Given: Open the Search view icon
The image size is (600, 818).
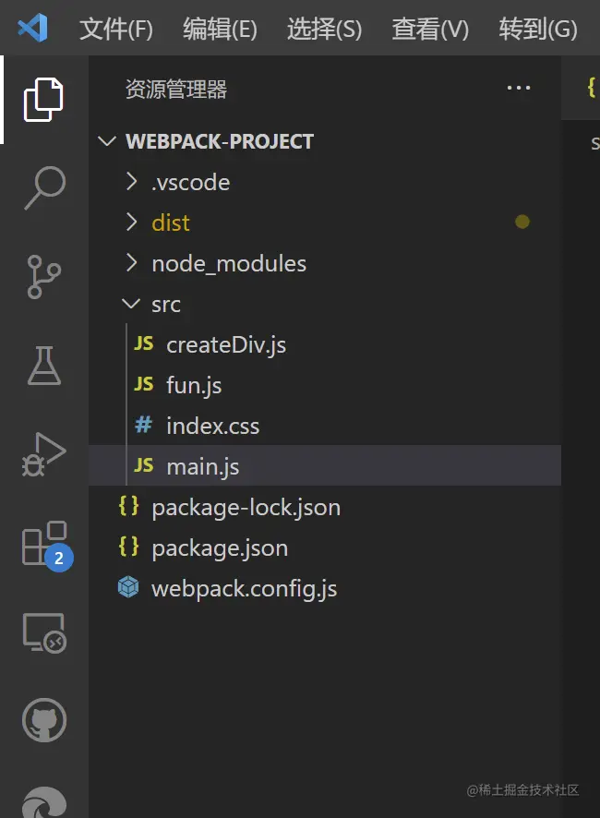Looking at the screenshot, I should click(x=43, y=187).
